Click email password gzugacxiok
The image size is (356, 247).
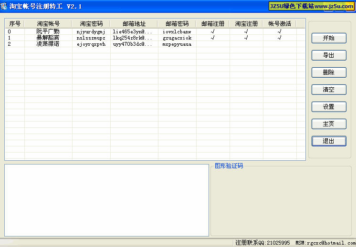point(177,38)
